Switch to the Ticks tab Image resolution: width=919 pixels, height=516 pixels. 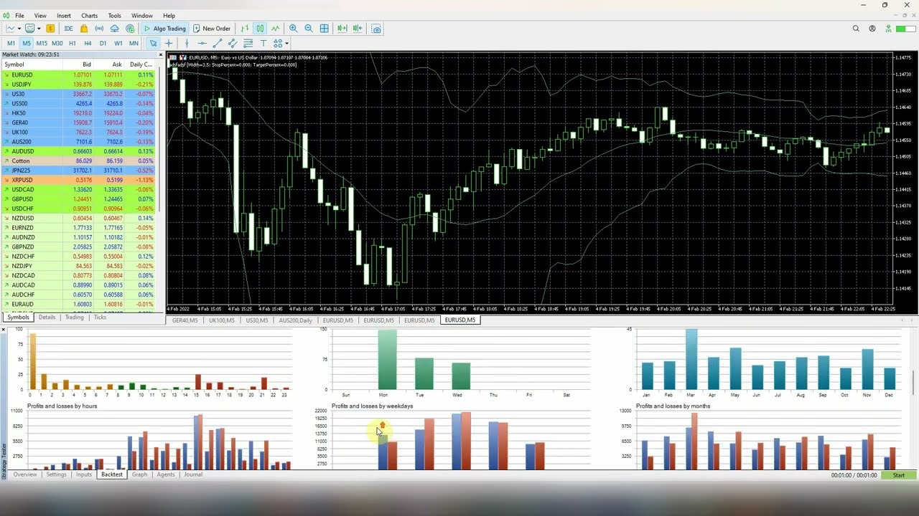[100, 317]
